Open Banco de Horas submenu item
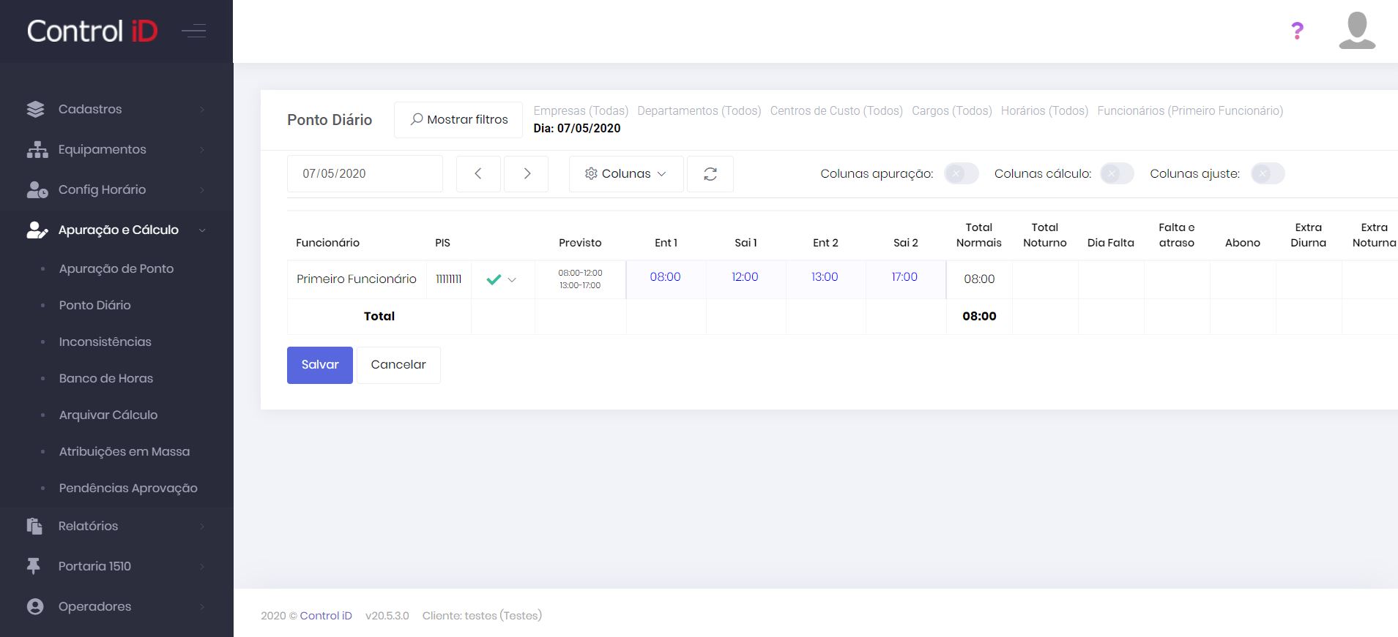 106,378
